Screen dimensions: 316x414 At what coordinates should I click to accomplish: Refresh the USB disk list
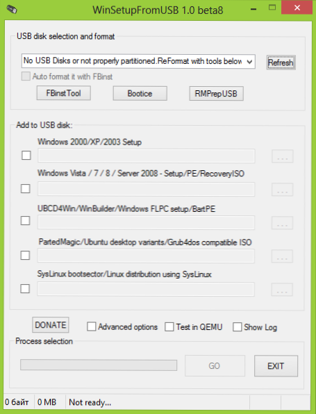[281, 63]
